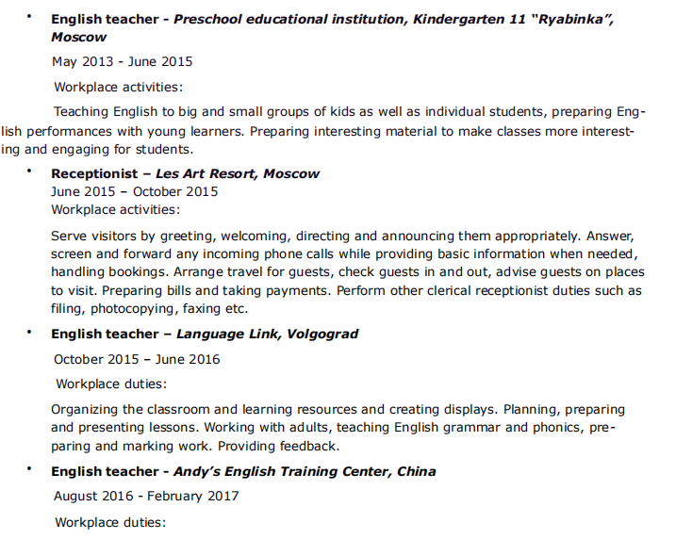Click 'Workplace duties:' under the Andy's English entry

tap(111, 522)
